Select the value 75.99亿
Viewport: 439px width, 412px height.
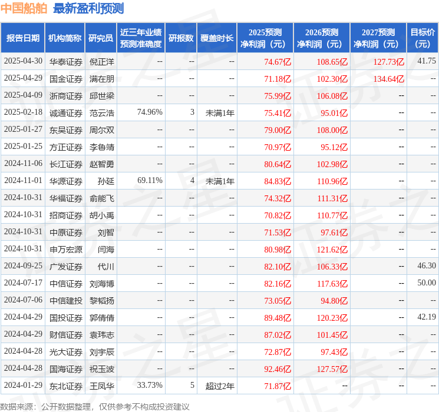[x=278, y=96]
